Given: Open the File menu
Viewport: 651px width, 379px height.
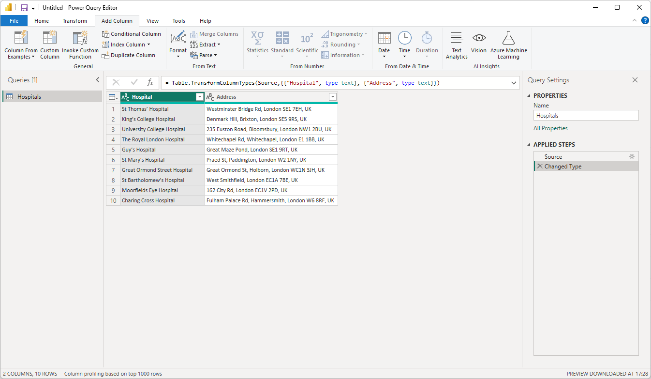Looking at the screenshot, I should pos(14,21).
